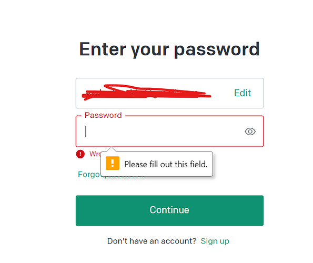Click the red error exclamation icon
Screen dimensions: 313x263
(x=80, y=154)
